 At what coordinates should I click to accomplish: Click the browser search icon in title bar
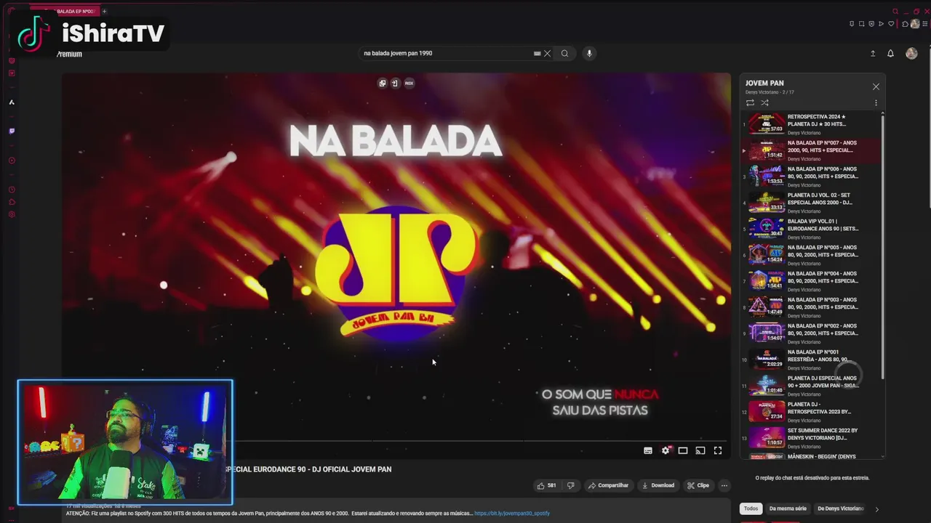[895, 11]
